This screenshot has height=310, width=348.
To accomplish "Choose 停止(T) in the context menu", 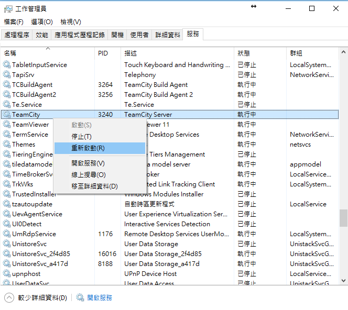I will coord(100,137).
